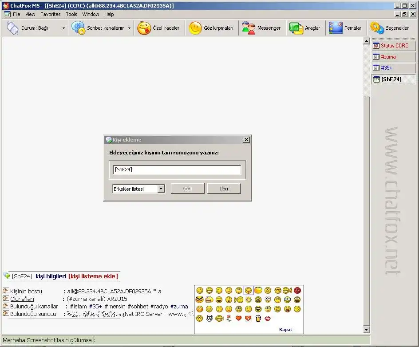Pick the highlighted tongue-out emoticon
This screenshot has height=347, width=419.
click(x=248, y=290)
